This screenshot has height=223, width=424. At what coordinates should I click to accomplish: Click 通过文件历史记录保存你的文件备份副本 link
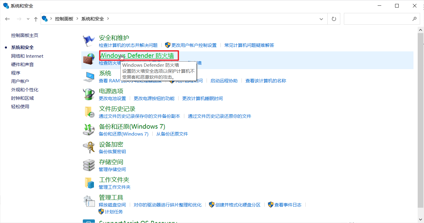(139, 116)
